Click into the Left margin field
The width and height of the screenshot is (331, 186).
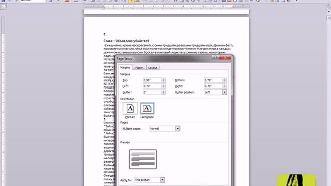click(152, 86)
